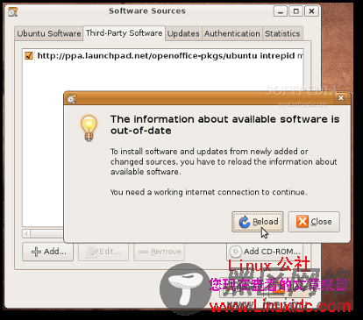Show the Statistics tab
Viewport: 363px width, 320px height.
282,33
